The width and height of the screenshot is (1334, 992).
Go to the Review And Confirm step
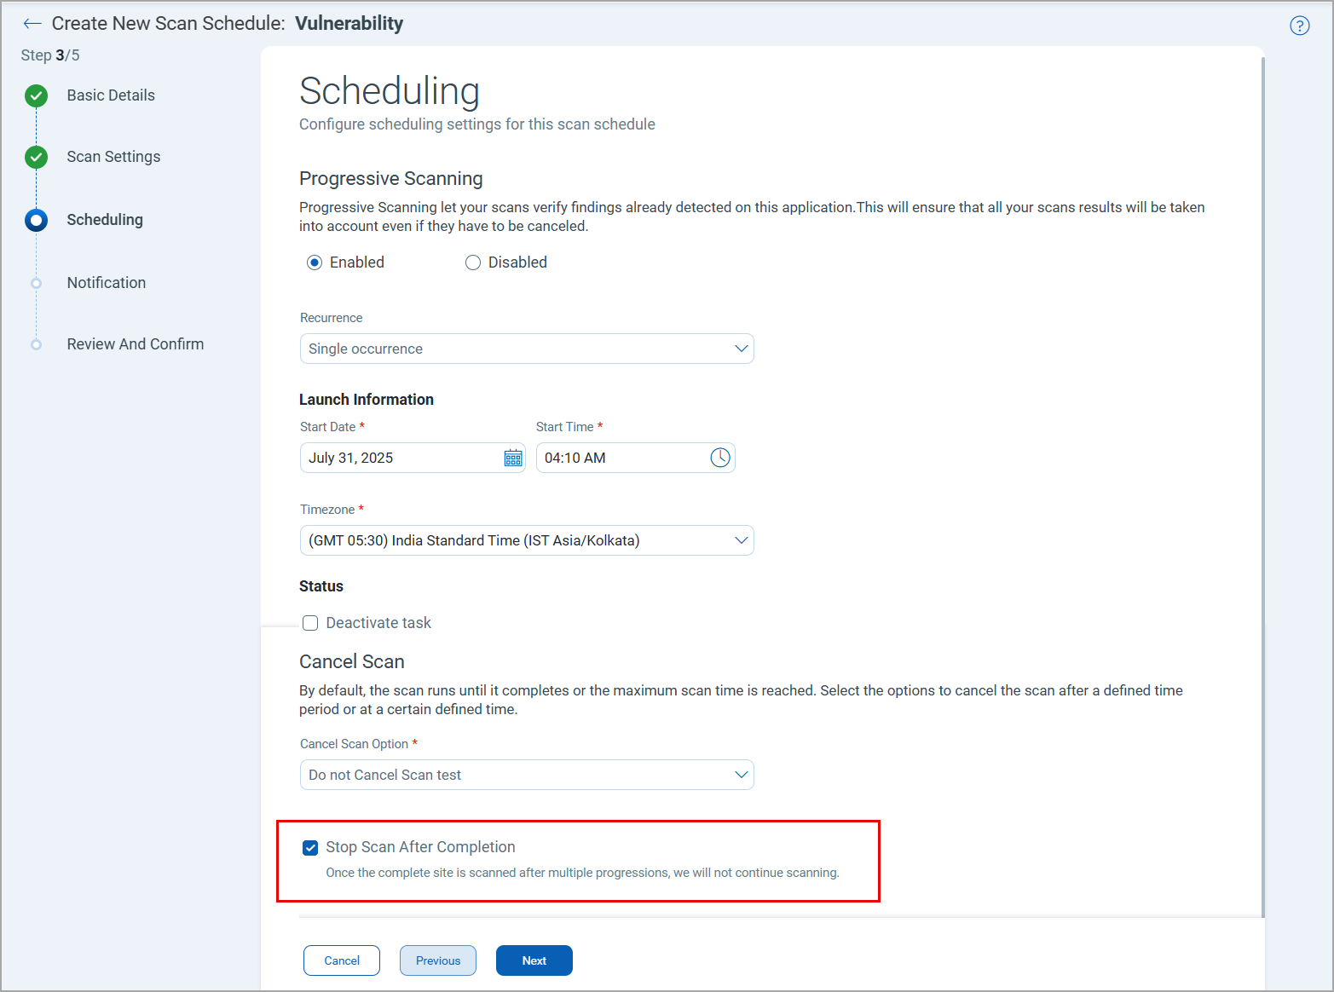135,344
